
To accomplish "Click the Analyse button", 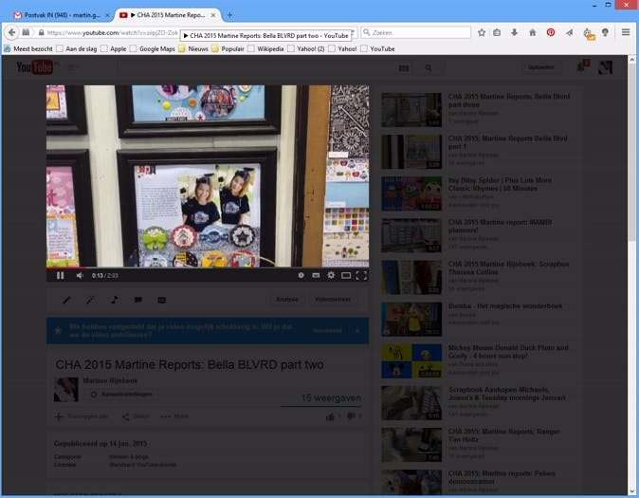I will 287,300.
